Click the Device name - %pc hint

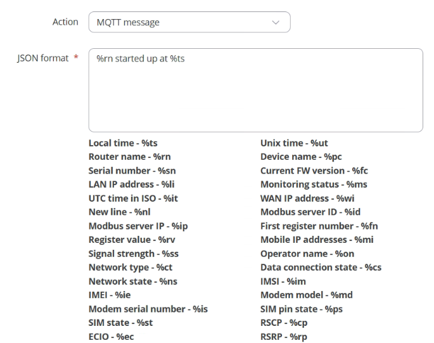[301, 157]
